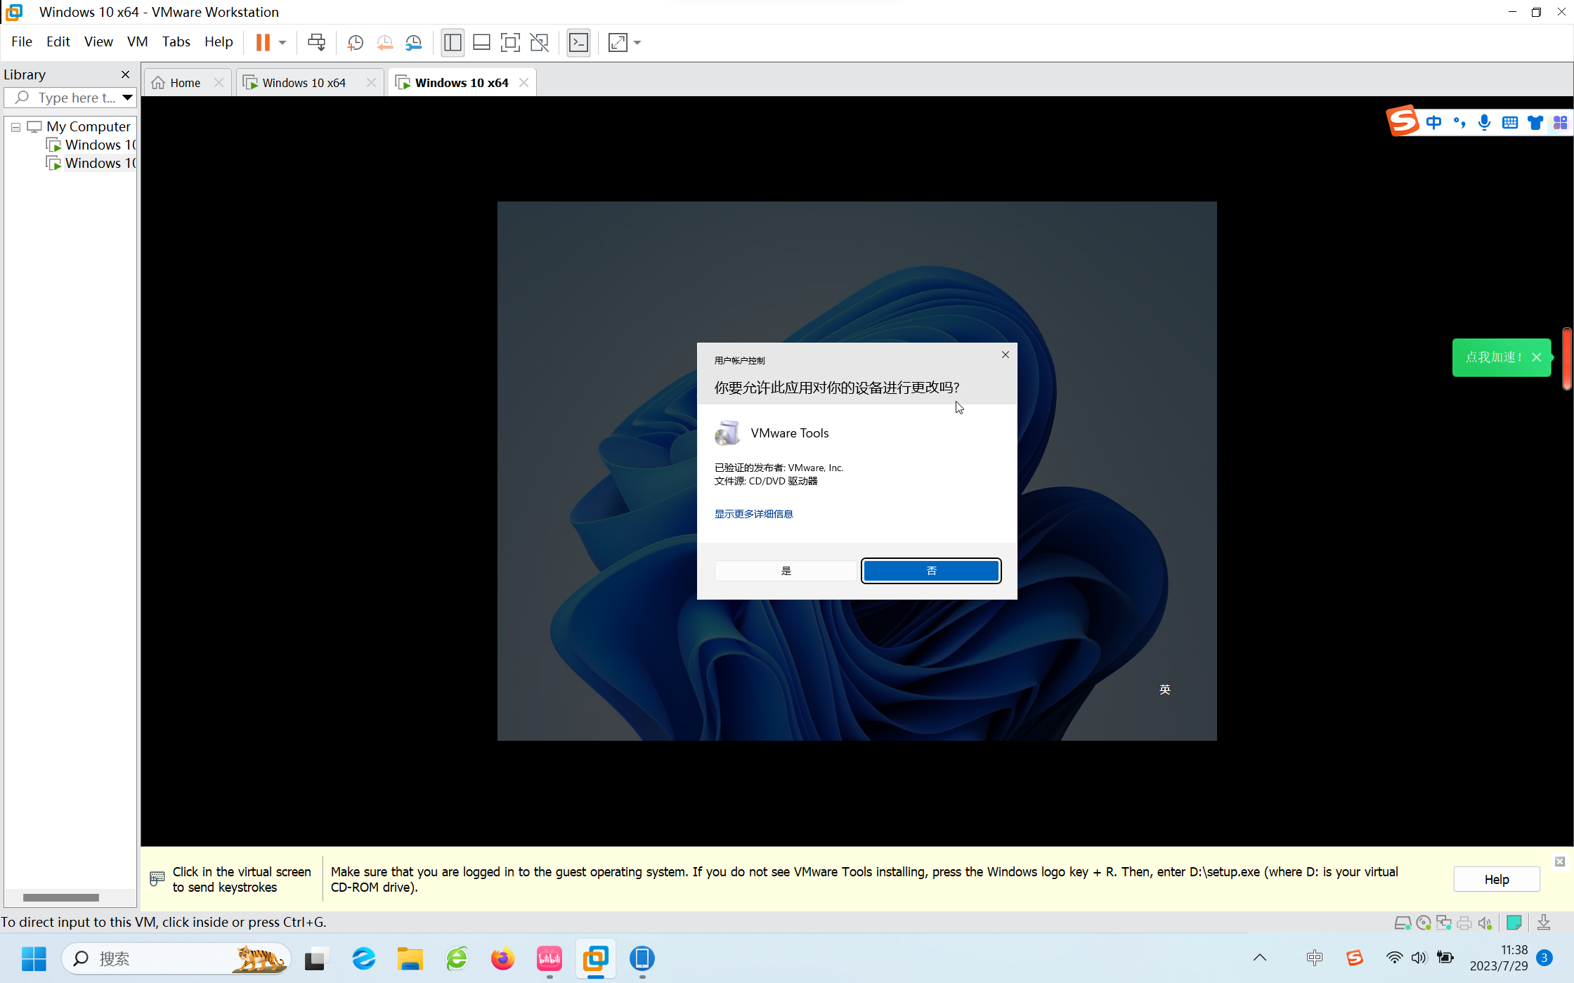
Task: Collapse the My Computer tree node
Action: [15, 127]
